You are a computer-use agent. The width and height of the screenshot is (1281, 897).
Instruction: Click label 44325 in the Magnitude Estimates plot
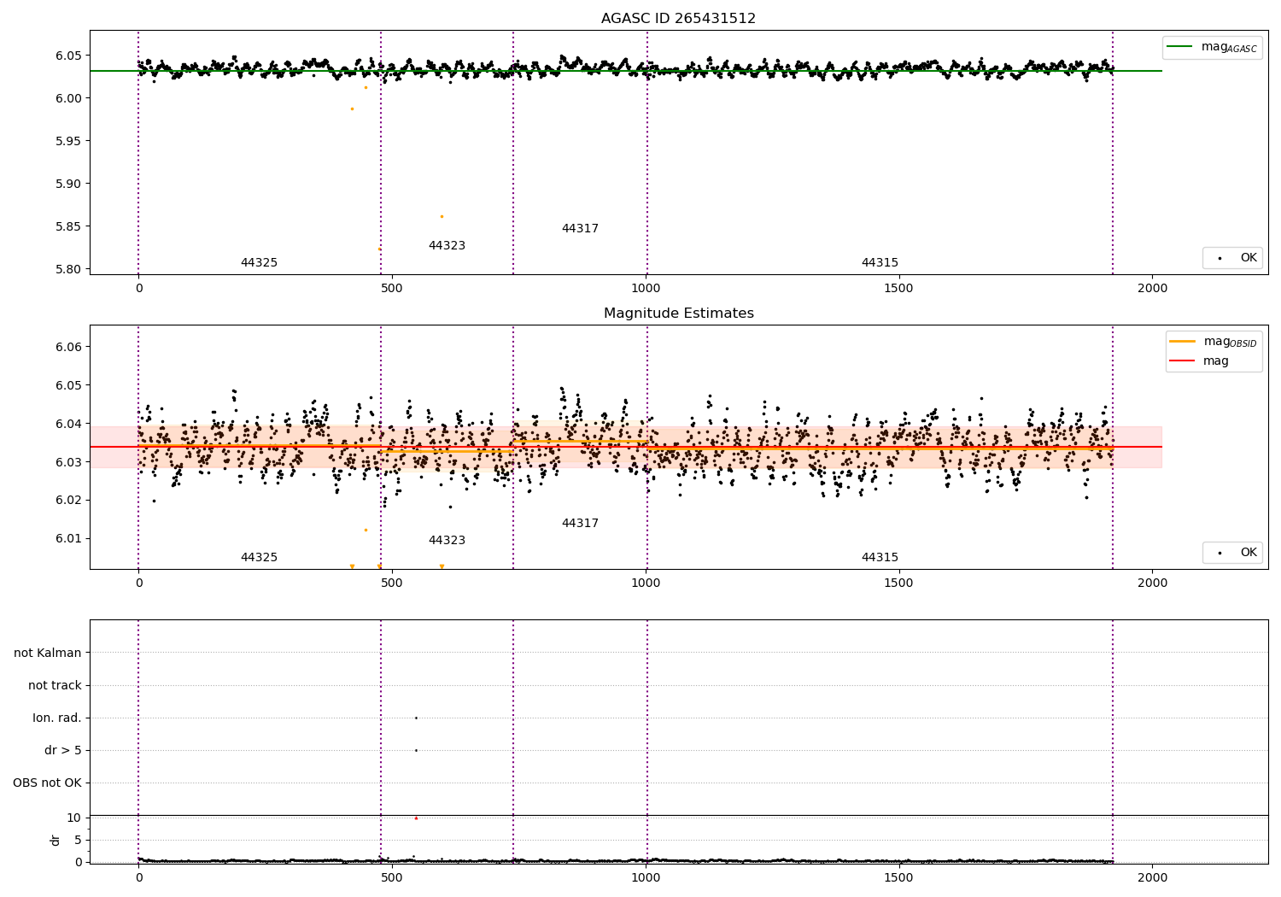[259, 558]
